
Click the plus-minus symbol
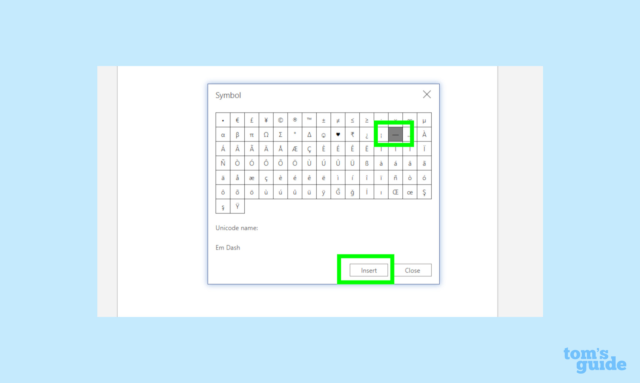[323, 120]
